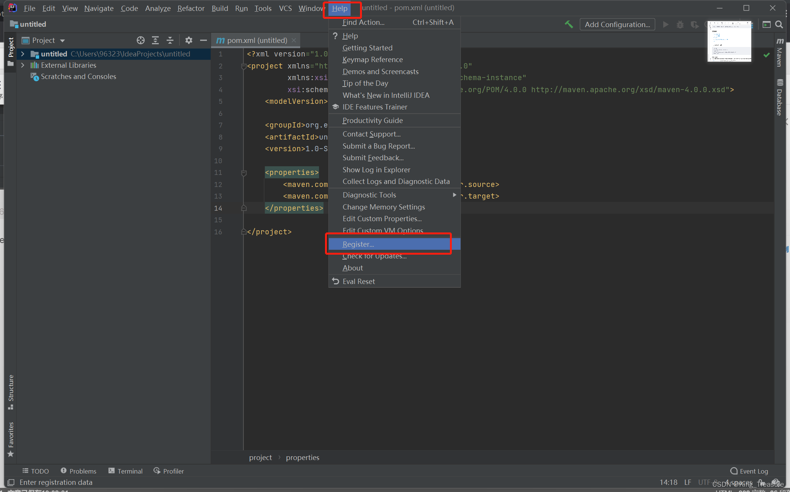Select Change Memory Settings
790x492 pixels.
pos(394,207)
